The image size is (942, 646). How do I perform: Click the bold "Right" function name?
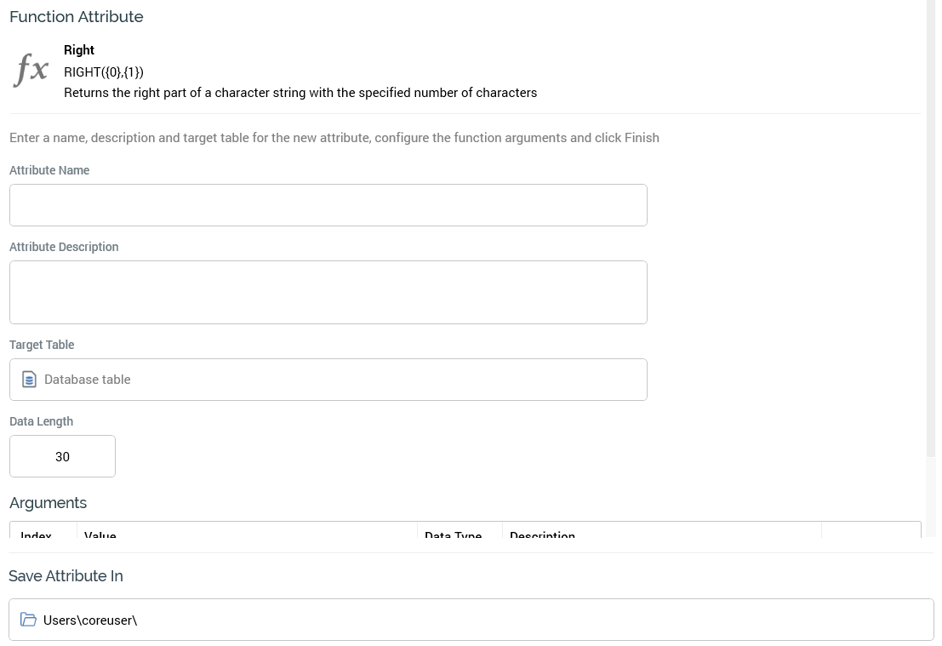[79, 50]
